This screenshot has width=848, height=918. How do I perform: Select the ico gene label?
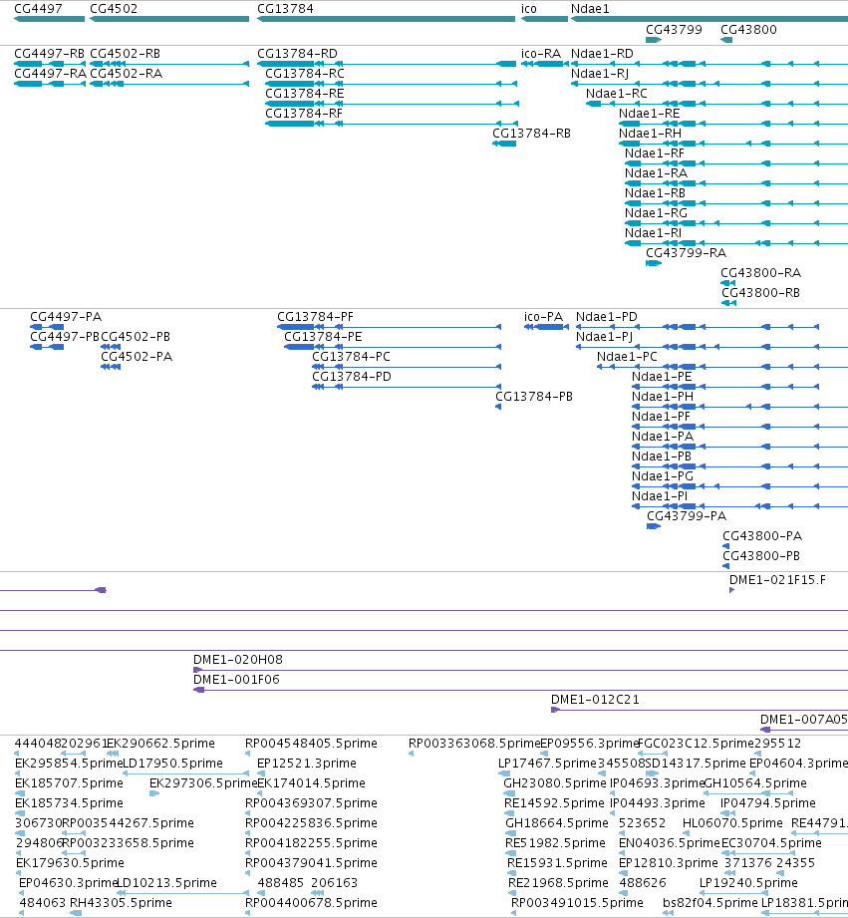click(x=529, y=9)
